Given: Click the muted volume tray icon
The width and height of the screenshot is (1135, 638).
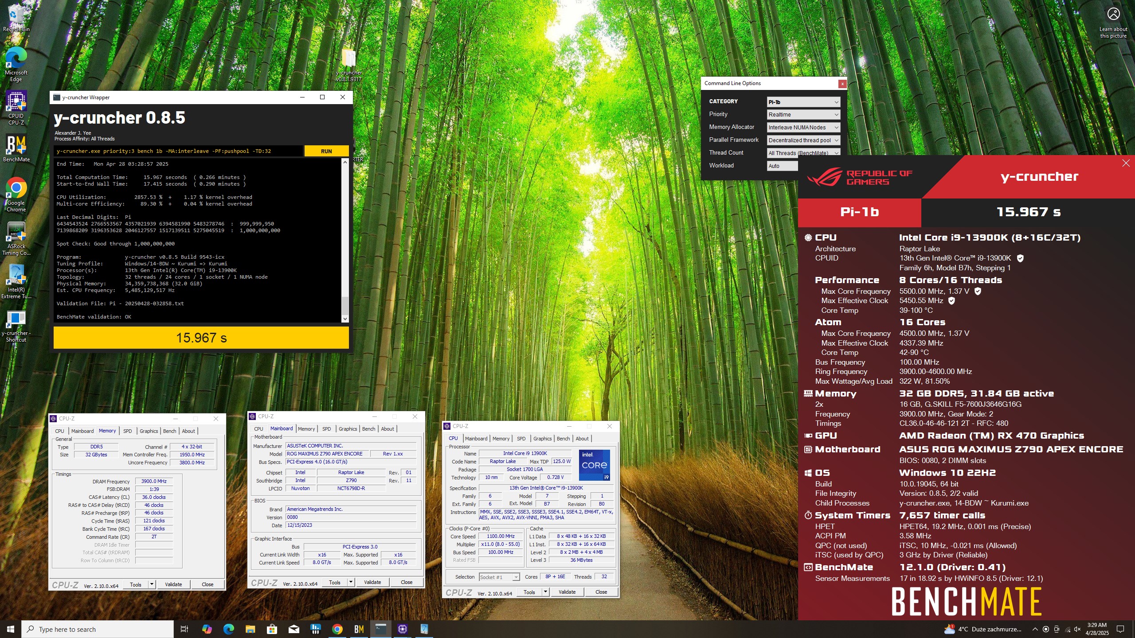Looking at the screenshot, I should pos(1077,629).
